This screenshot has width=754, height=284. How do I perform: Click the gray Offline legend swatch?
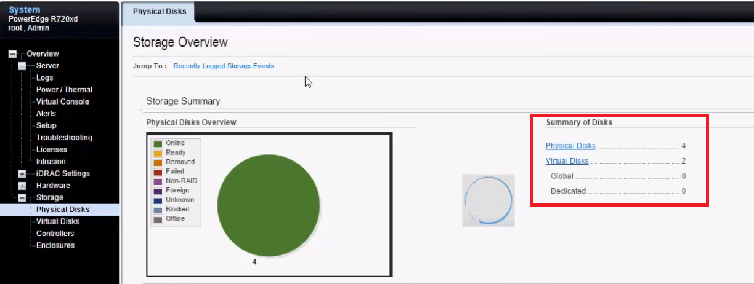(158, 219)
